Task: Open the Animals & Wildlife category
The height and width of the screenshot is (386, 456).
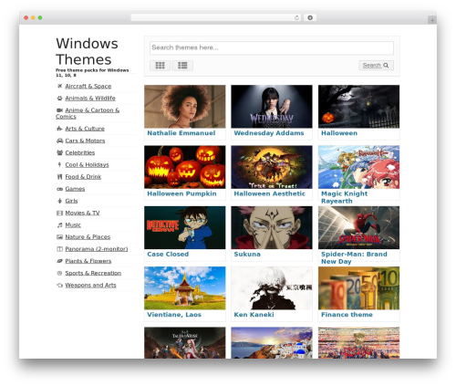Action: pos(90,99)
